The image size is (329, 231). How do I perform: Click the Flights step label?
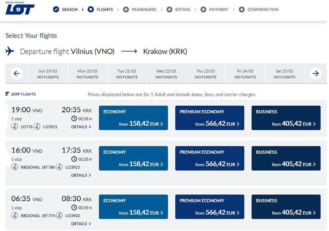(105, 10)
